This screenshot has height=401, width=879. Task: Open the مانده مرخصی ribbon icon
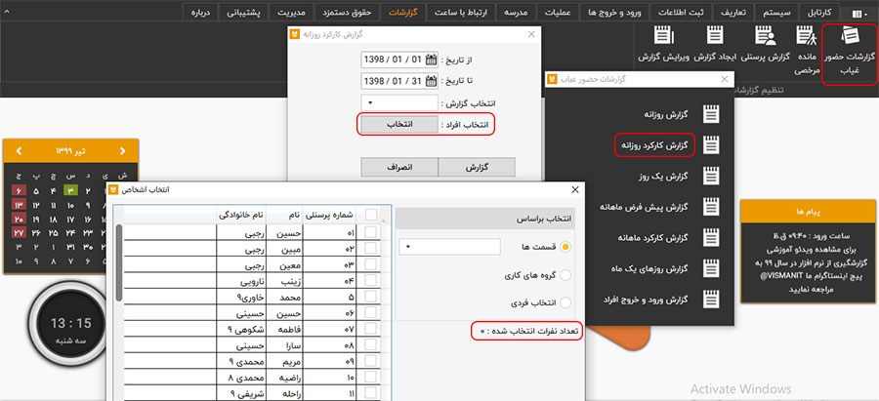[x=808, y=51]
